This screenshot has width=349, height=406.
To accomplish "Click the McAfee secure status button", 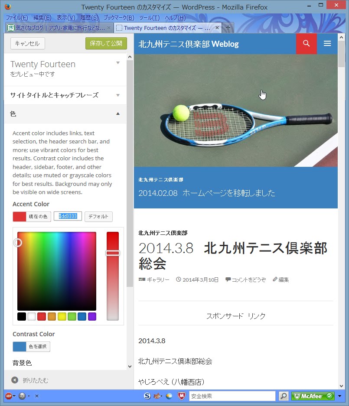I will [x=313, y=396].
